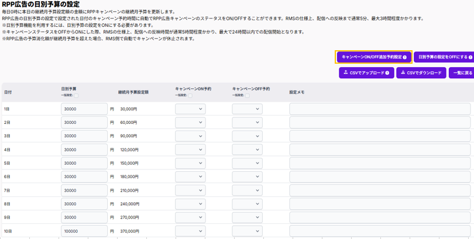Viewport: 474px width, 239px height.
Task: Expand キャンペーンON予約 dropdown for 10日
Action: coord(190,231)
